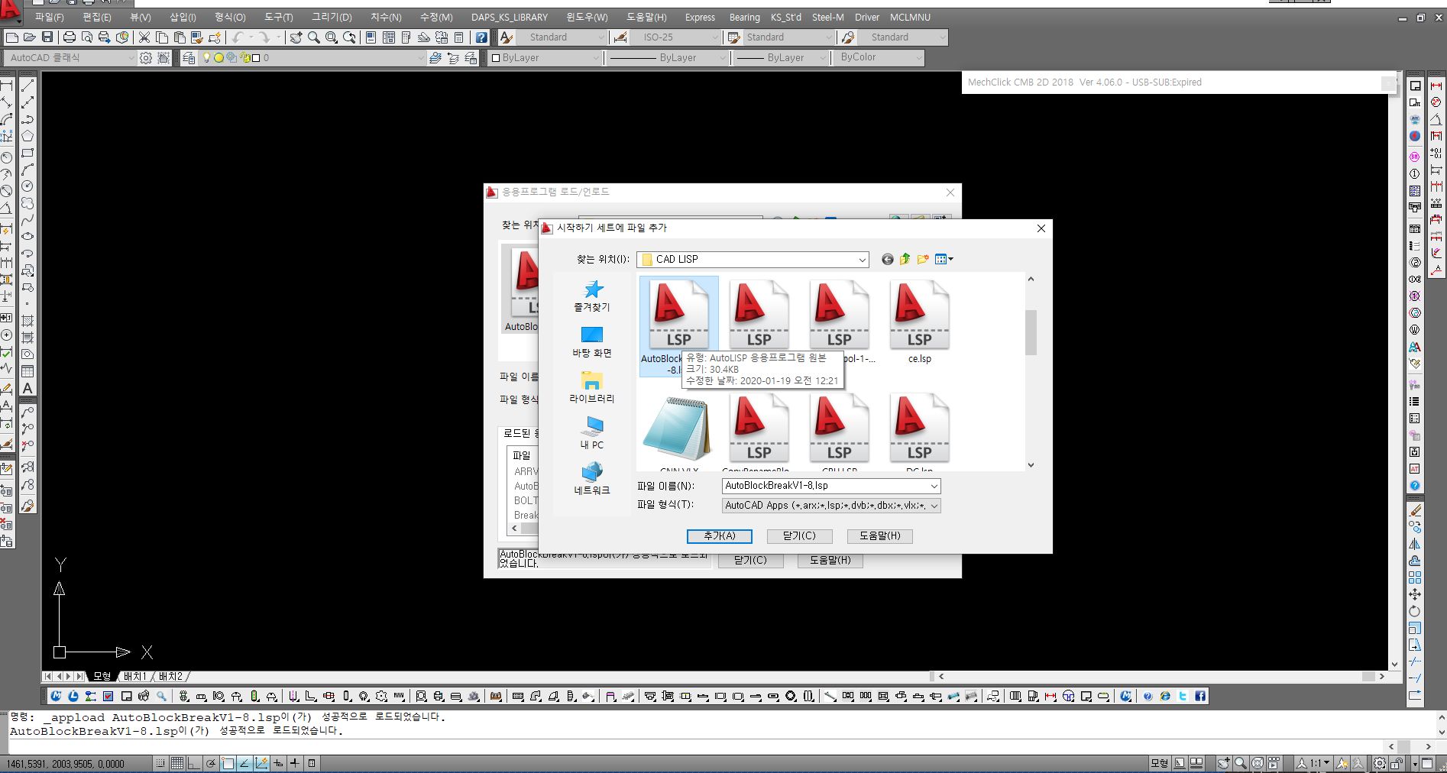Click the file list vertical scrollbar thumb
This screenshot has height=773, width=1447.
click(1031, 332)
